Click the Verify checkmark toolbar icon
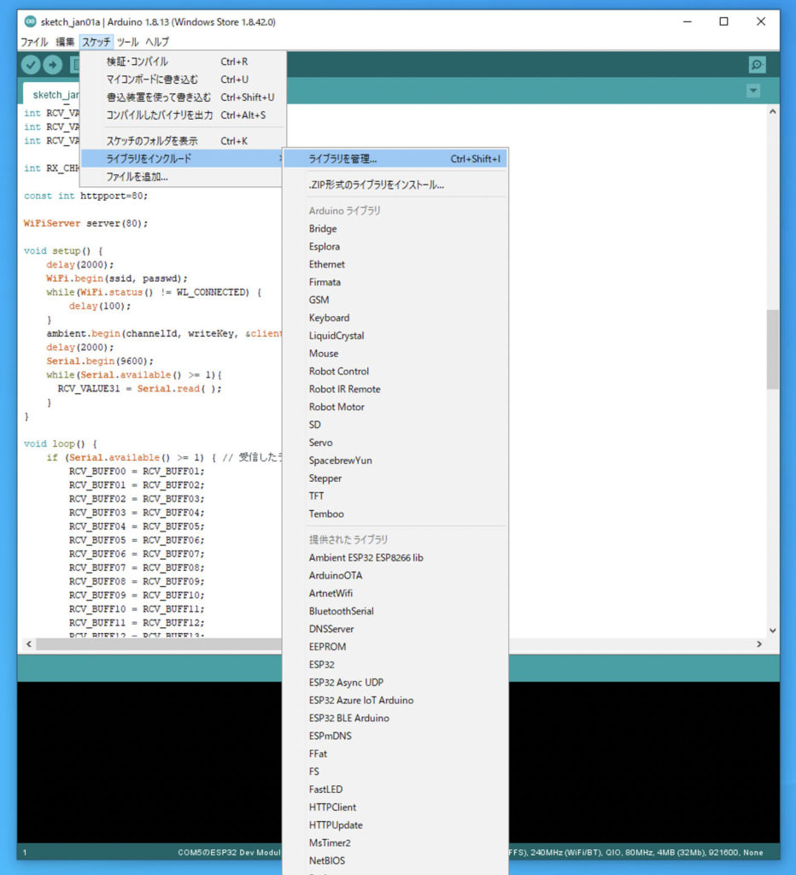This screenshot has height=875, width=796. (x=31, y=65)
